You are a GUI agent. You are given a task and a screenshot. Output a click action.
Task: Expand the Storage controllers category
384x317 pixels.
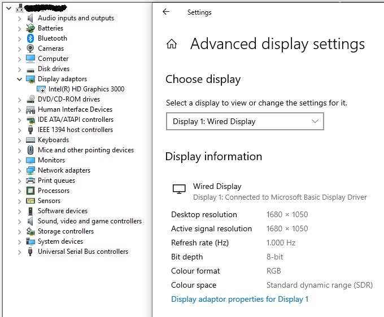tap(19, 231)
